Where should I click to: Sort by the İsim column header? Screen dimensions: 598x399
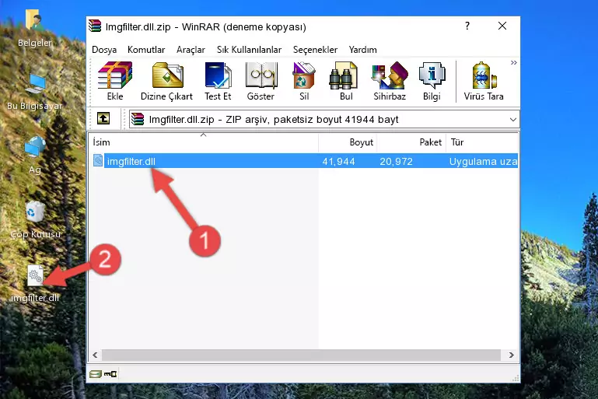pyautogui.click(x=204, y=142)
